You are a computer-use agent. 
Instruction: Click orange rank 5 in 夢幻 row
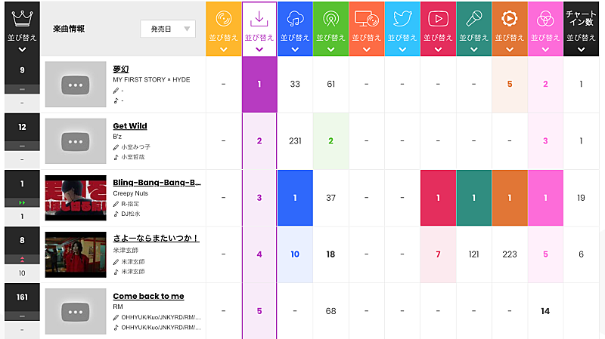point(509,84)
